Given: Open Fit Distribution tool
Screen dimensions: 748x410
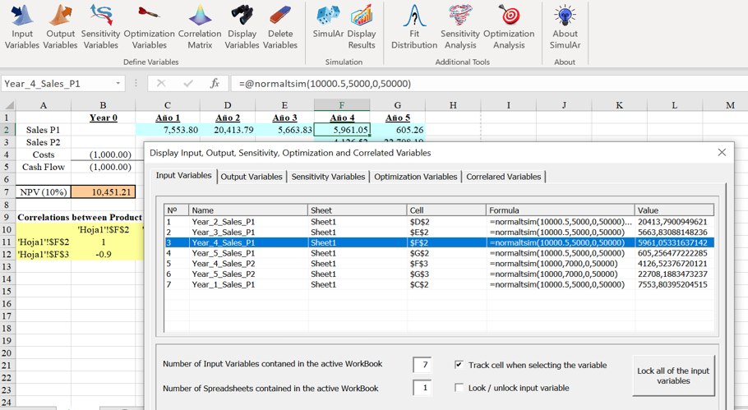Looking at the screenshot, I should 414,27.
